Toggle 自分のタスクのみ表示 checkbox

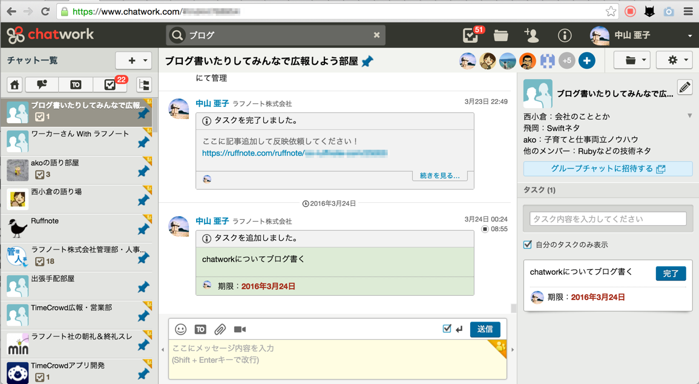[528, 245]
